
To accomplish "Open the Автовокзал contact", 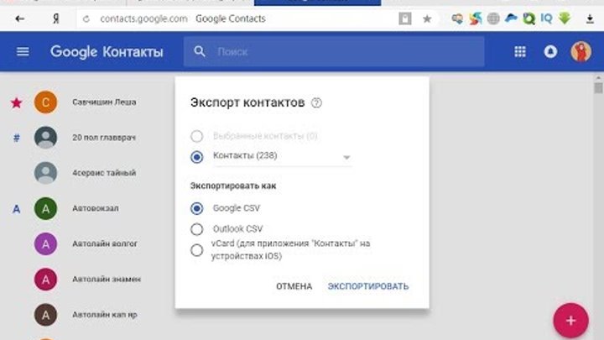I will [x=93, y=208].
